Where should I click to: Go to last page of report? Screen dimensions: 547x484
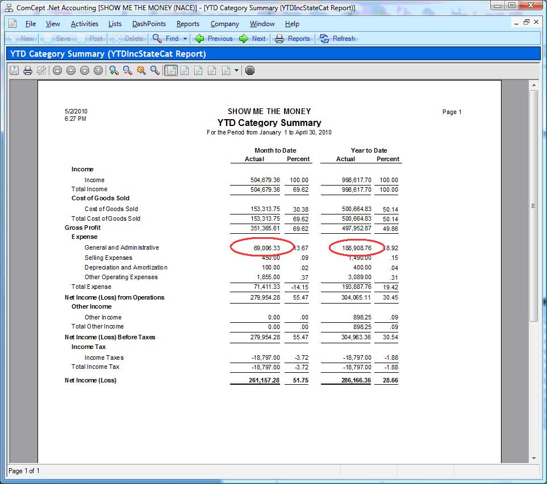click(98, 70)
